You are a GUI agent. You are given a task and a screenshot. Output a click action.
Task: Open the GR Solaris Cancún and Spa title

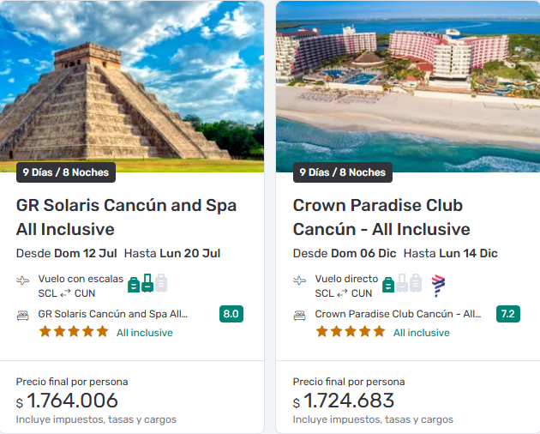coord(126,217)
